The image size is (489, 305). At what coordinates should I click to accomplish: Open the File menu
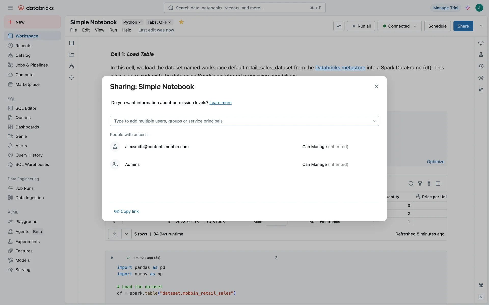(73, 30)
